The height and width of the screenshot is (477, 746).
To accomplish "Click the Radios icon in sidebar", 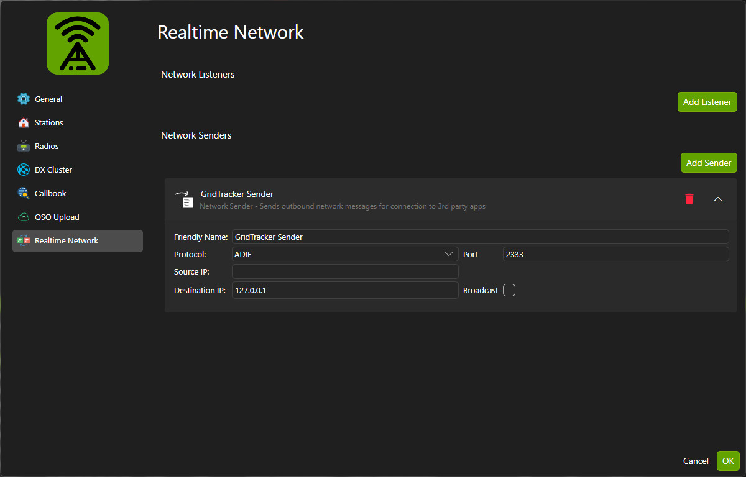I will coord(24,146).
